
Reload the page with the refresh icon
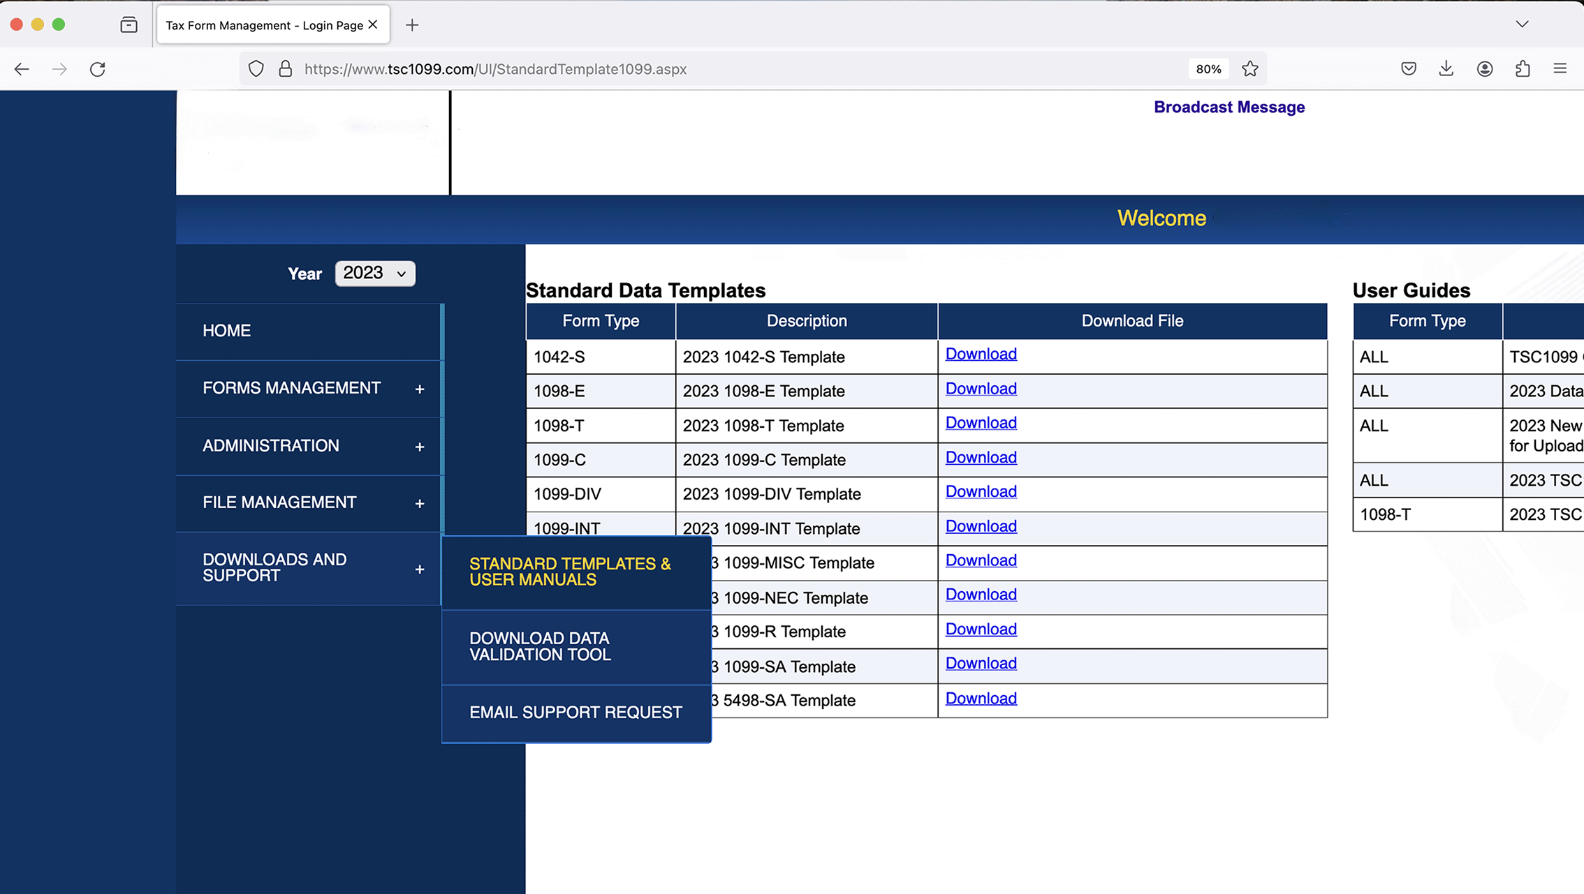tap(98, 69)
